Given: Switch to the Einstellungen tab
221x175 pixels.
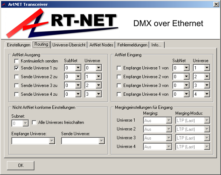Looking at the screenshot, I should [x=18, y=45].
